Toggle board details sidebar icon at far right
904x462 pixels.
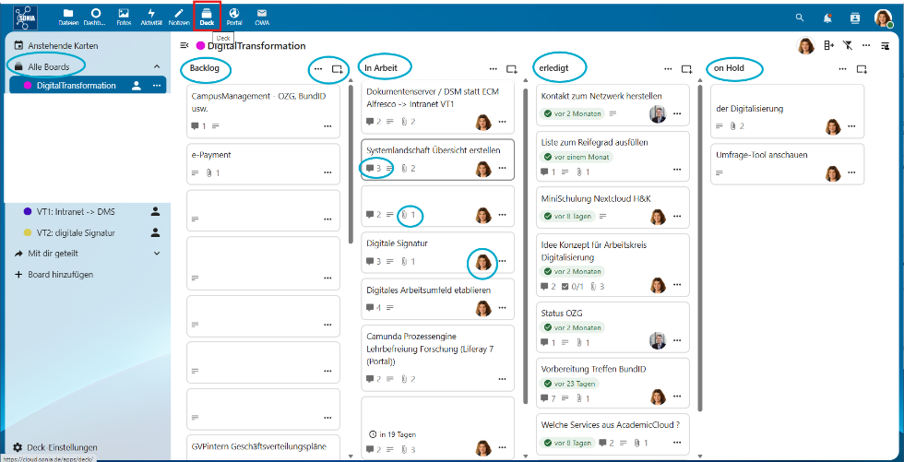tap(885, 45)
